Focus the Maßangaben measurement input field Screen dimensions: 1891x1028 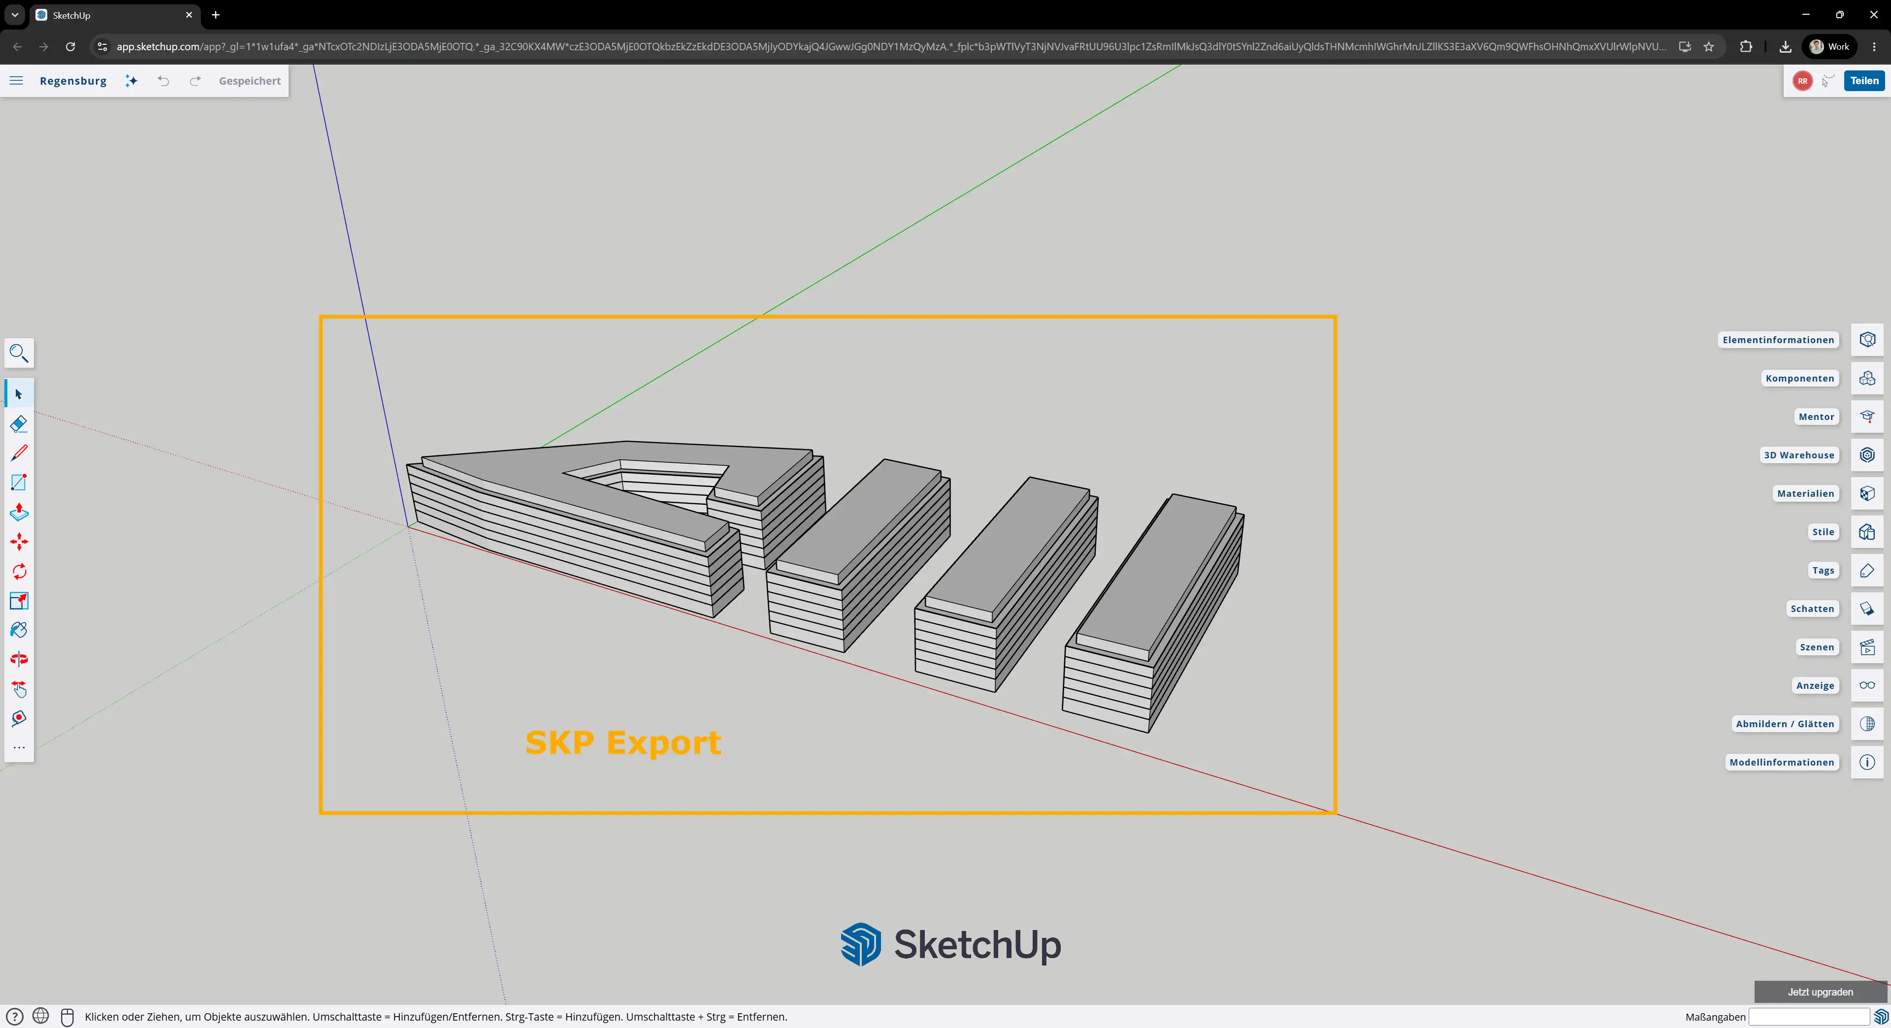pyautogui.click(x=1809, y=1017)
